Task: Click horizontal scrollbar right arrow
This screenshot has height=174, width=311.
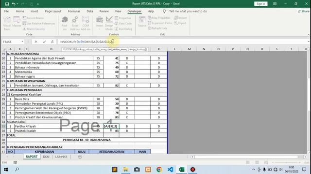Action: (x=305, y=157)
